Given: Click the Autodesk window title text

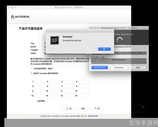Looking at the screenshot, I should click(x=70, y=7).
